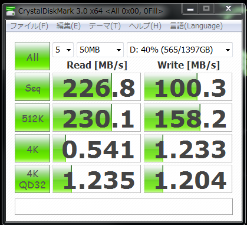The width and height of the screenshot is (247, 225).
Task: Select the Seq write result 100.3
Action: pyautogui.click(x=188, y=87)
